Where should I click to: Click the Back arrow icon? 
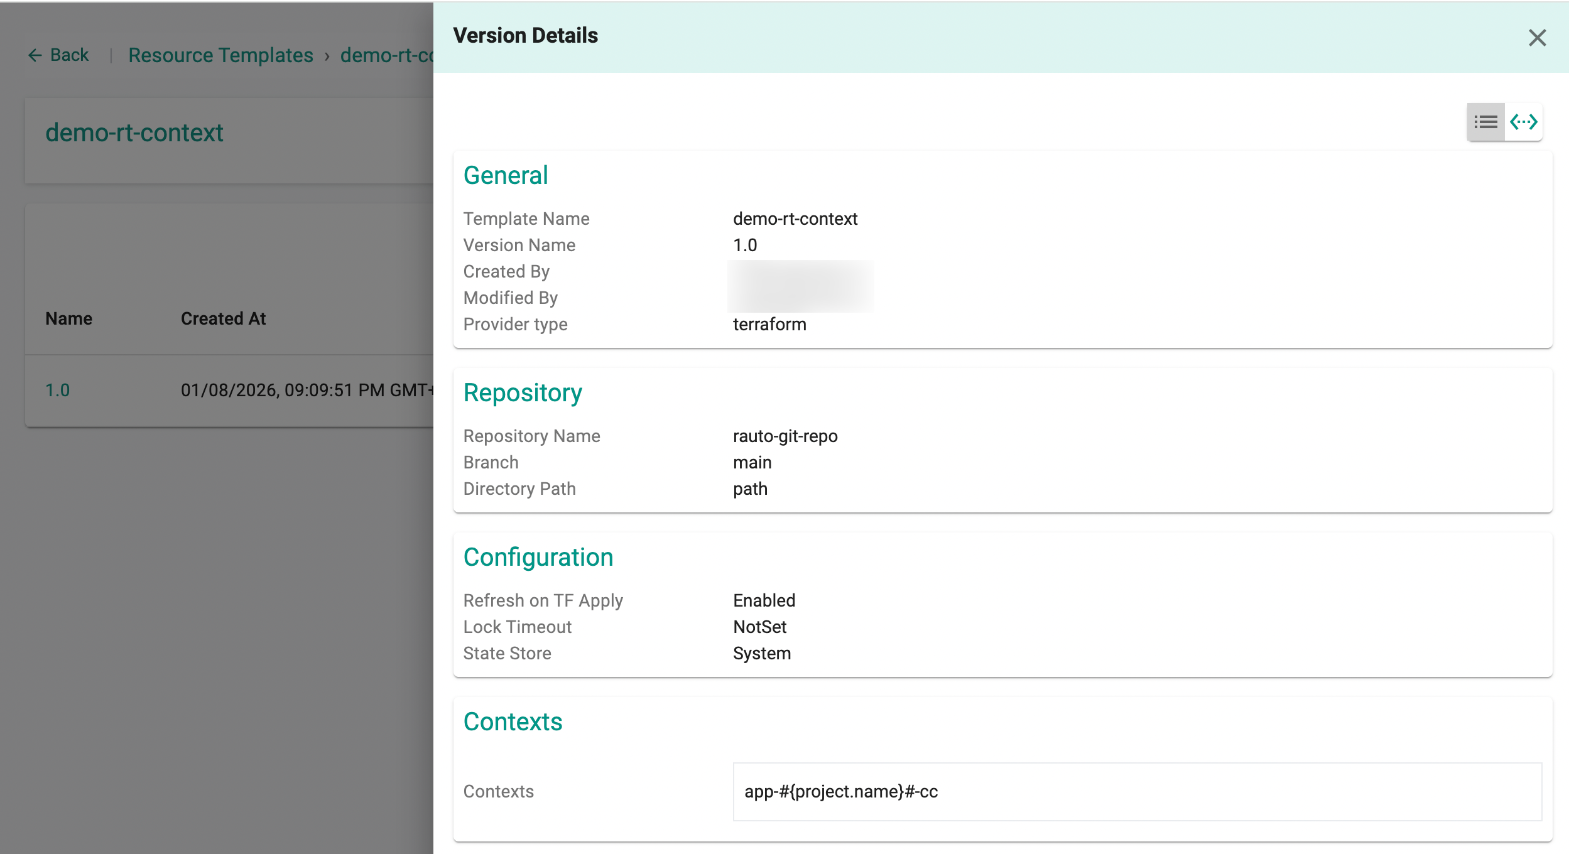click(35, 55)
